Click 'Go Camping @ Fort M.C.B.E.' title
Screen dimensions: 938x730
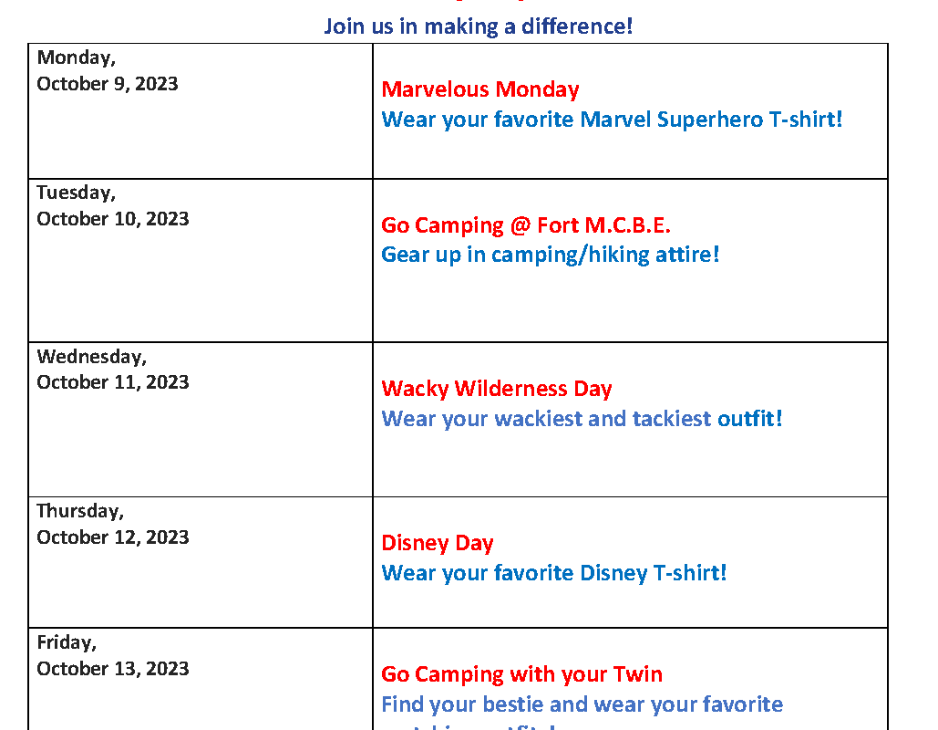(526, 225)
